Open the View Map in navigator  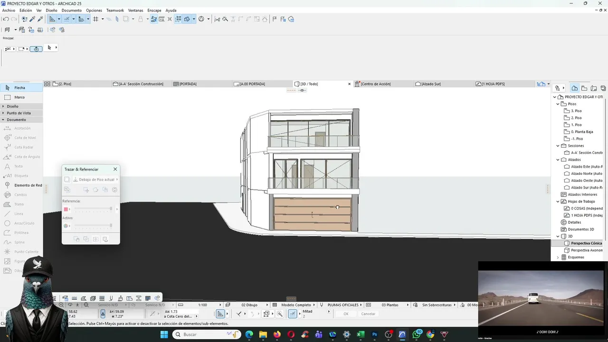[x=584, y=88]
